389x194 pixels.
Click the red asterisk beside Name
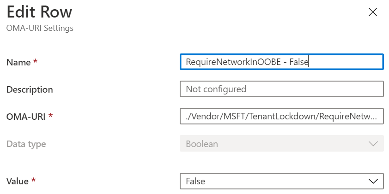[35, 61]
